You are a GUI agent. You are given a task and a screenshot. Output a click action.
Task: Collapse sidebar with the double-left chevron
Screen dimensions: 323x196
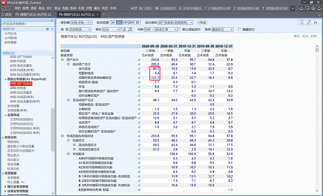tap(52, 20)
